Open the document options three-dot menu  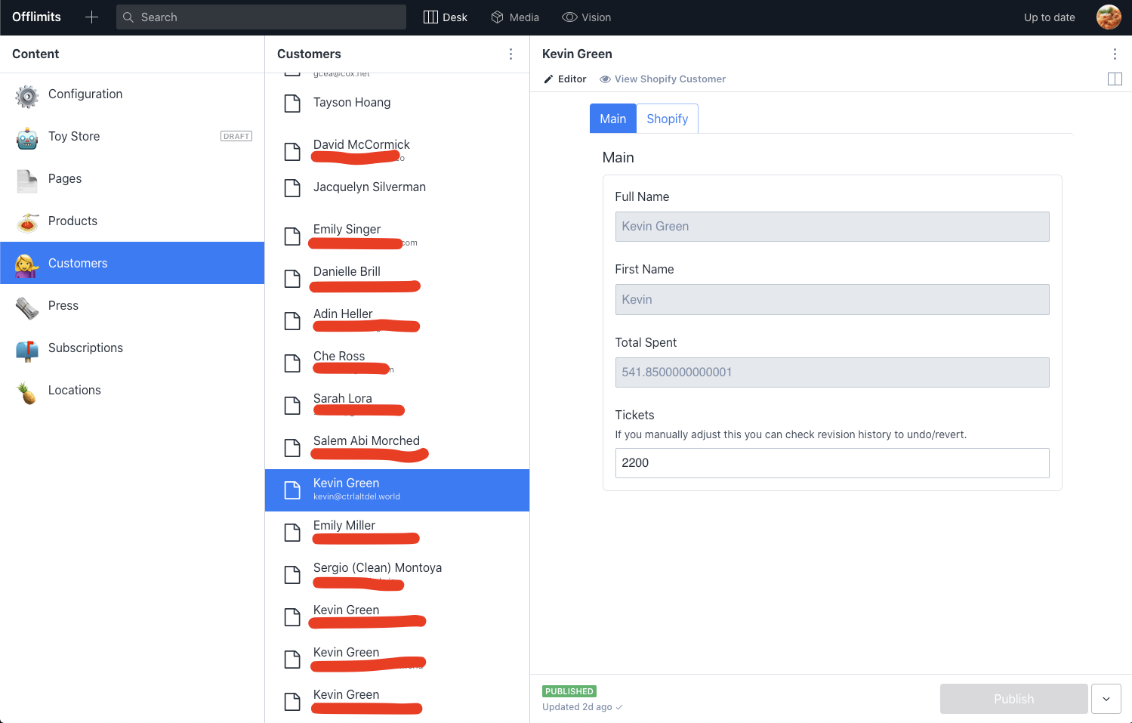point(1115,54)
